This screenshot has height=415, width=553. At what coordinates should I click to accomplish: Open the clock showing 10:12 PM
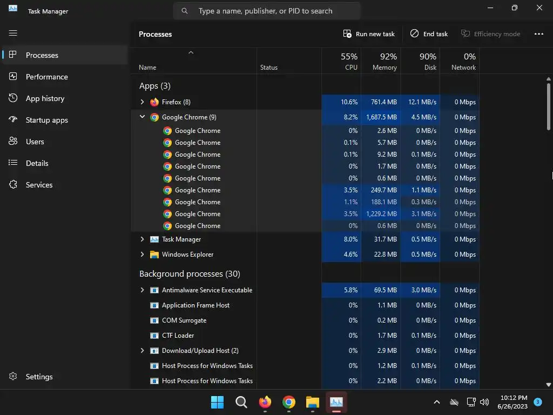point(512,402)
